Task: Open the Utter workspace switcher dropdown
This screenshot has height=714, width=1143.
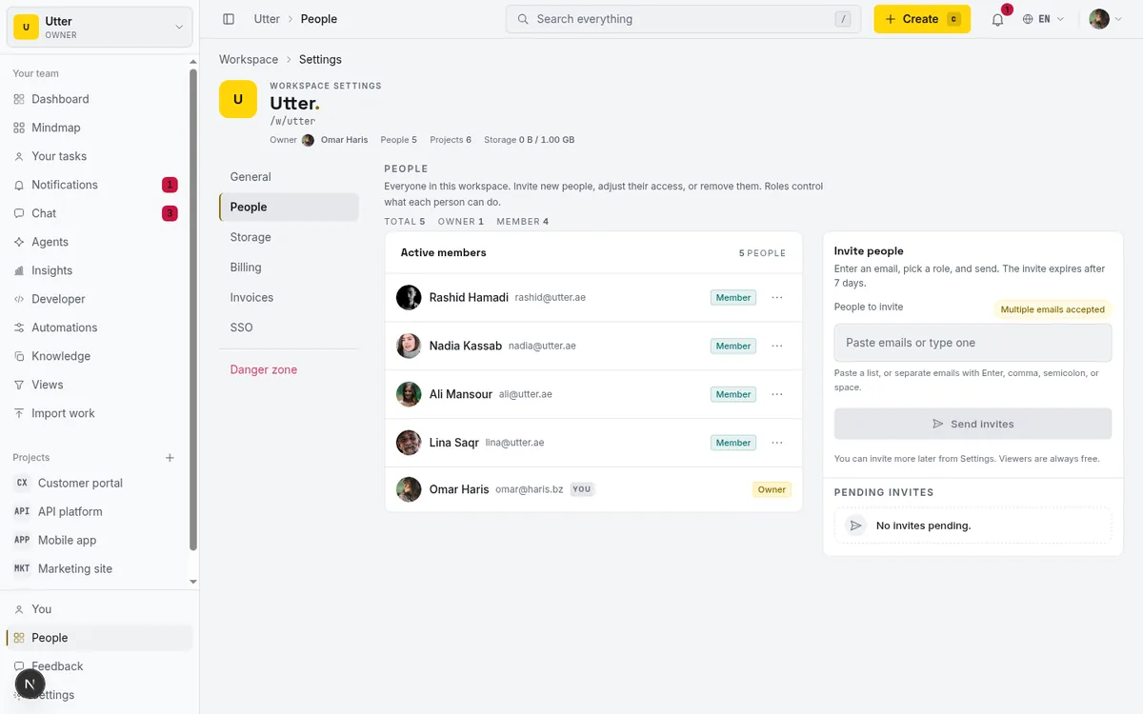Action: (100, 27)
